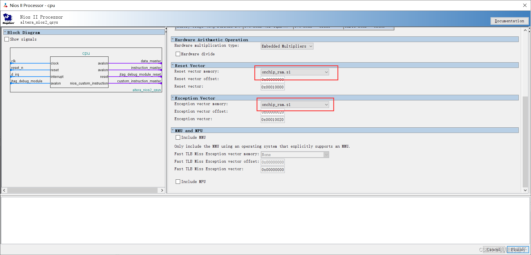Click the data_master port label
The height and width of the screenshot is (255, 531).
coord(151,61)
